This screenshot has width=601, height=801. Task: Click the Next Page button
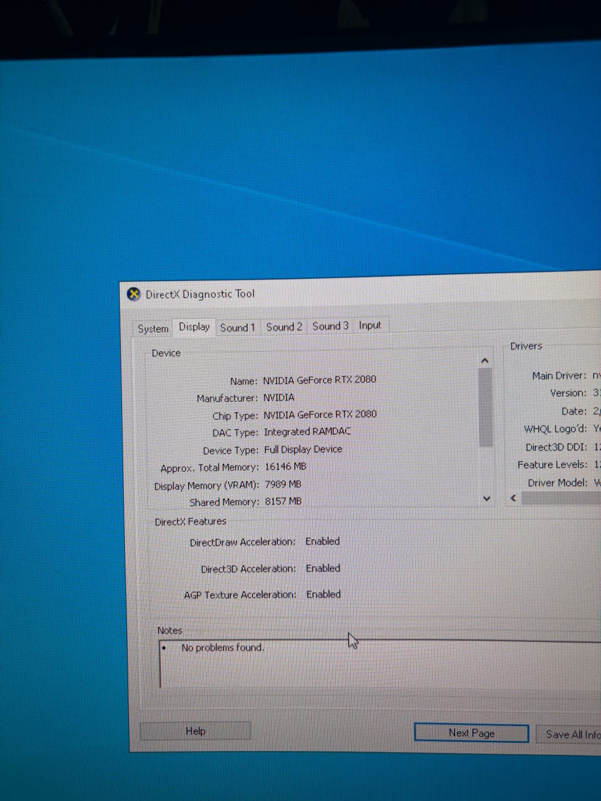[x=471, y=733]
